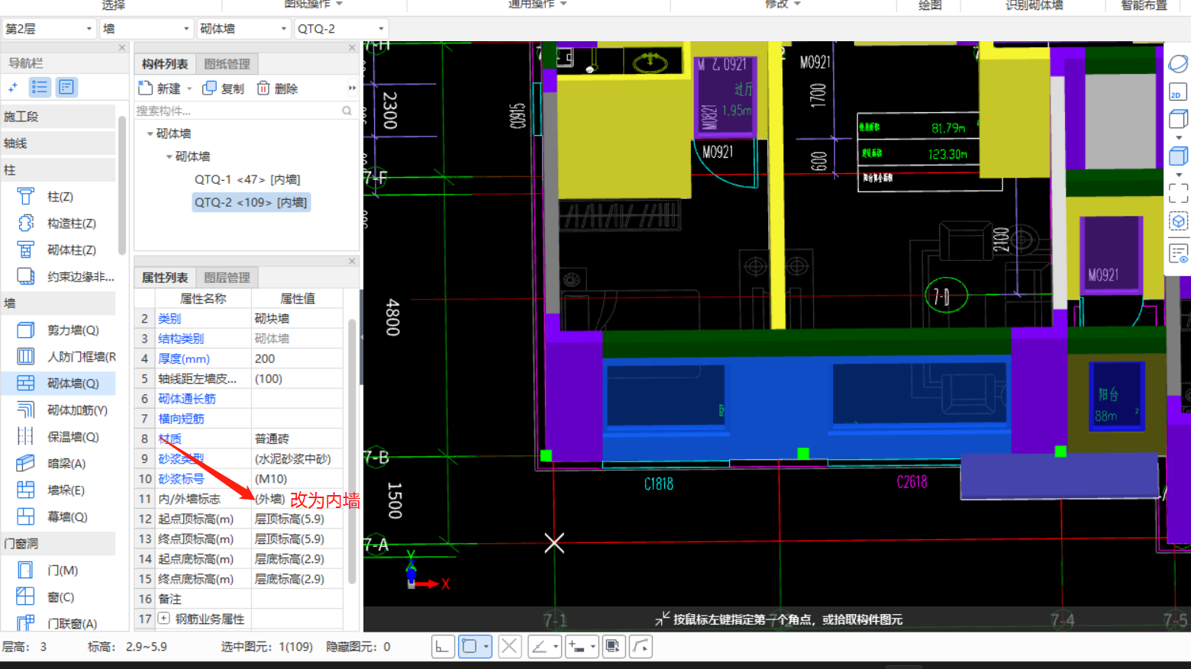Toggle the solid 3D cube display

(x=1178, y=156)
